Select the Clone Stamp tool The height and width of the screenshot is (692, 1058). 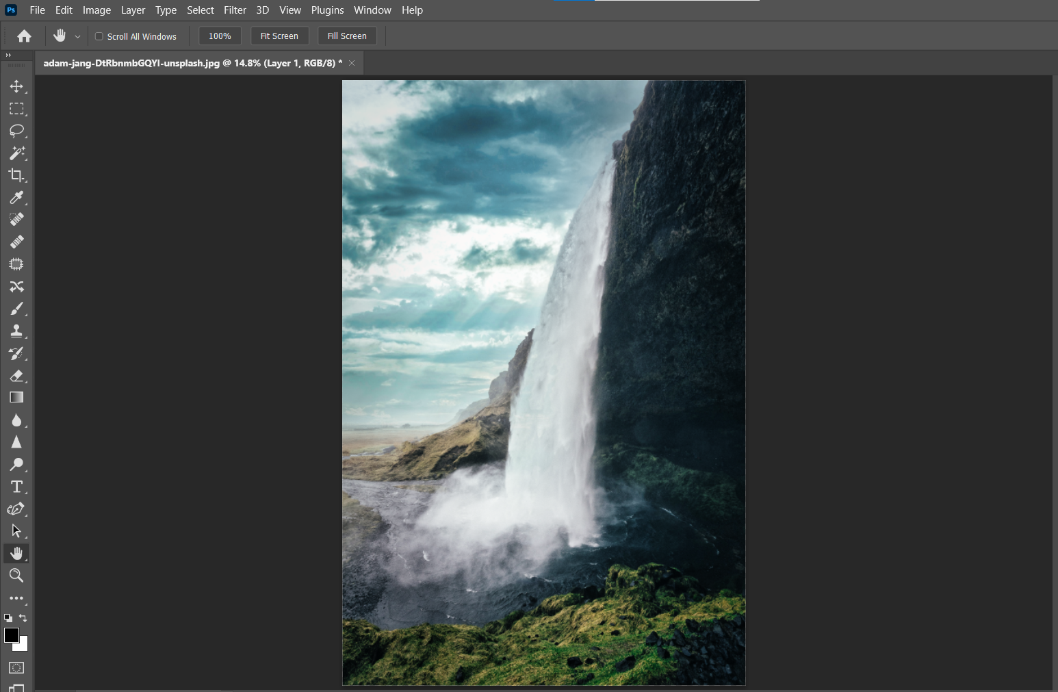16,331
